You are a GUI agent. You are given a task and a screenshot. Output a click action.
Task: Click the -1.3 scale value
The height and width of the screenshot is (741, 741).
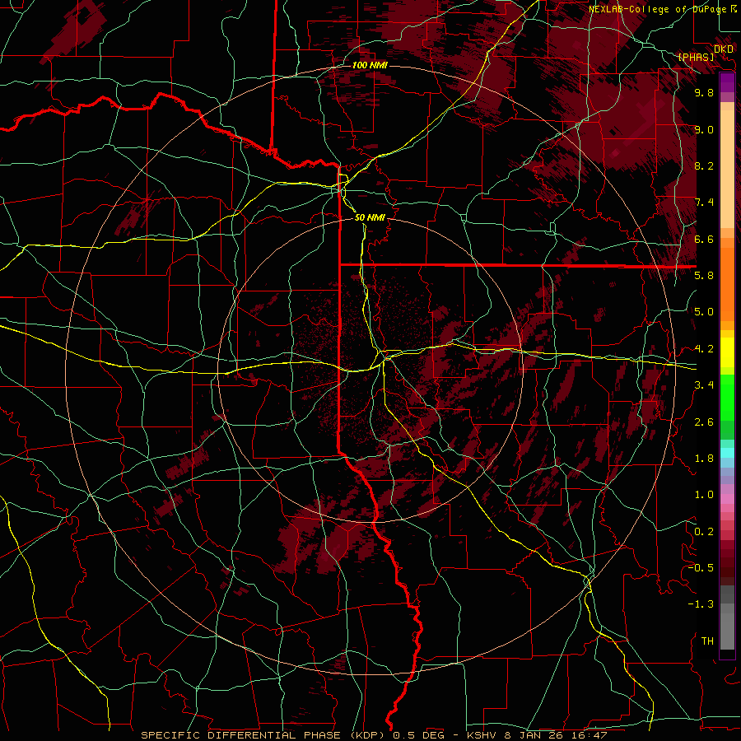coord(701,604)
